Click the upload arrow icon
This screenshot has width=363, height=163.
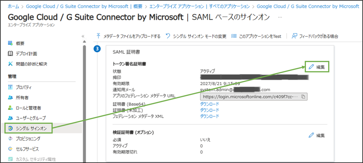(x=98, y=36)
